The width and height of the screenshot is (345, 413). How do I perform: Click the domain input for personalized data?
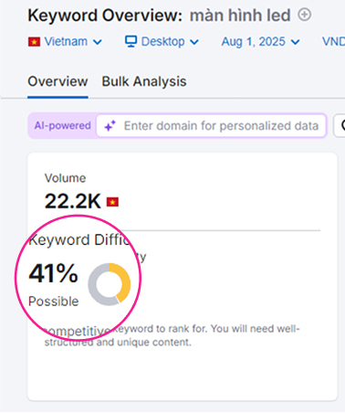click(212, 125)
